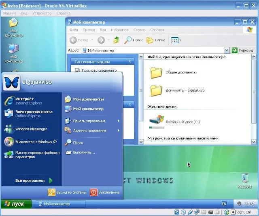This screenshot has width=259, height=216.
Task: Click VirtualBox hard disk status icon
Action: click(176, 212)
